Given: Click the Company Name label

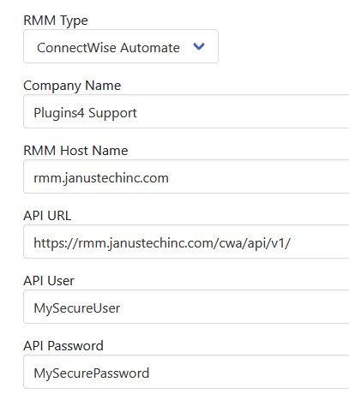Looking at the screenshot, I should [x=72, y=86].
